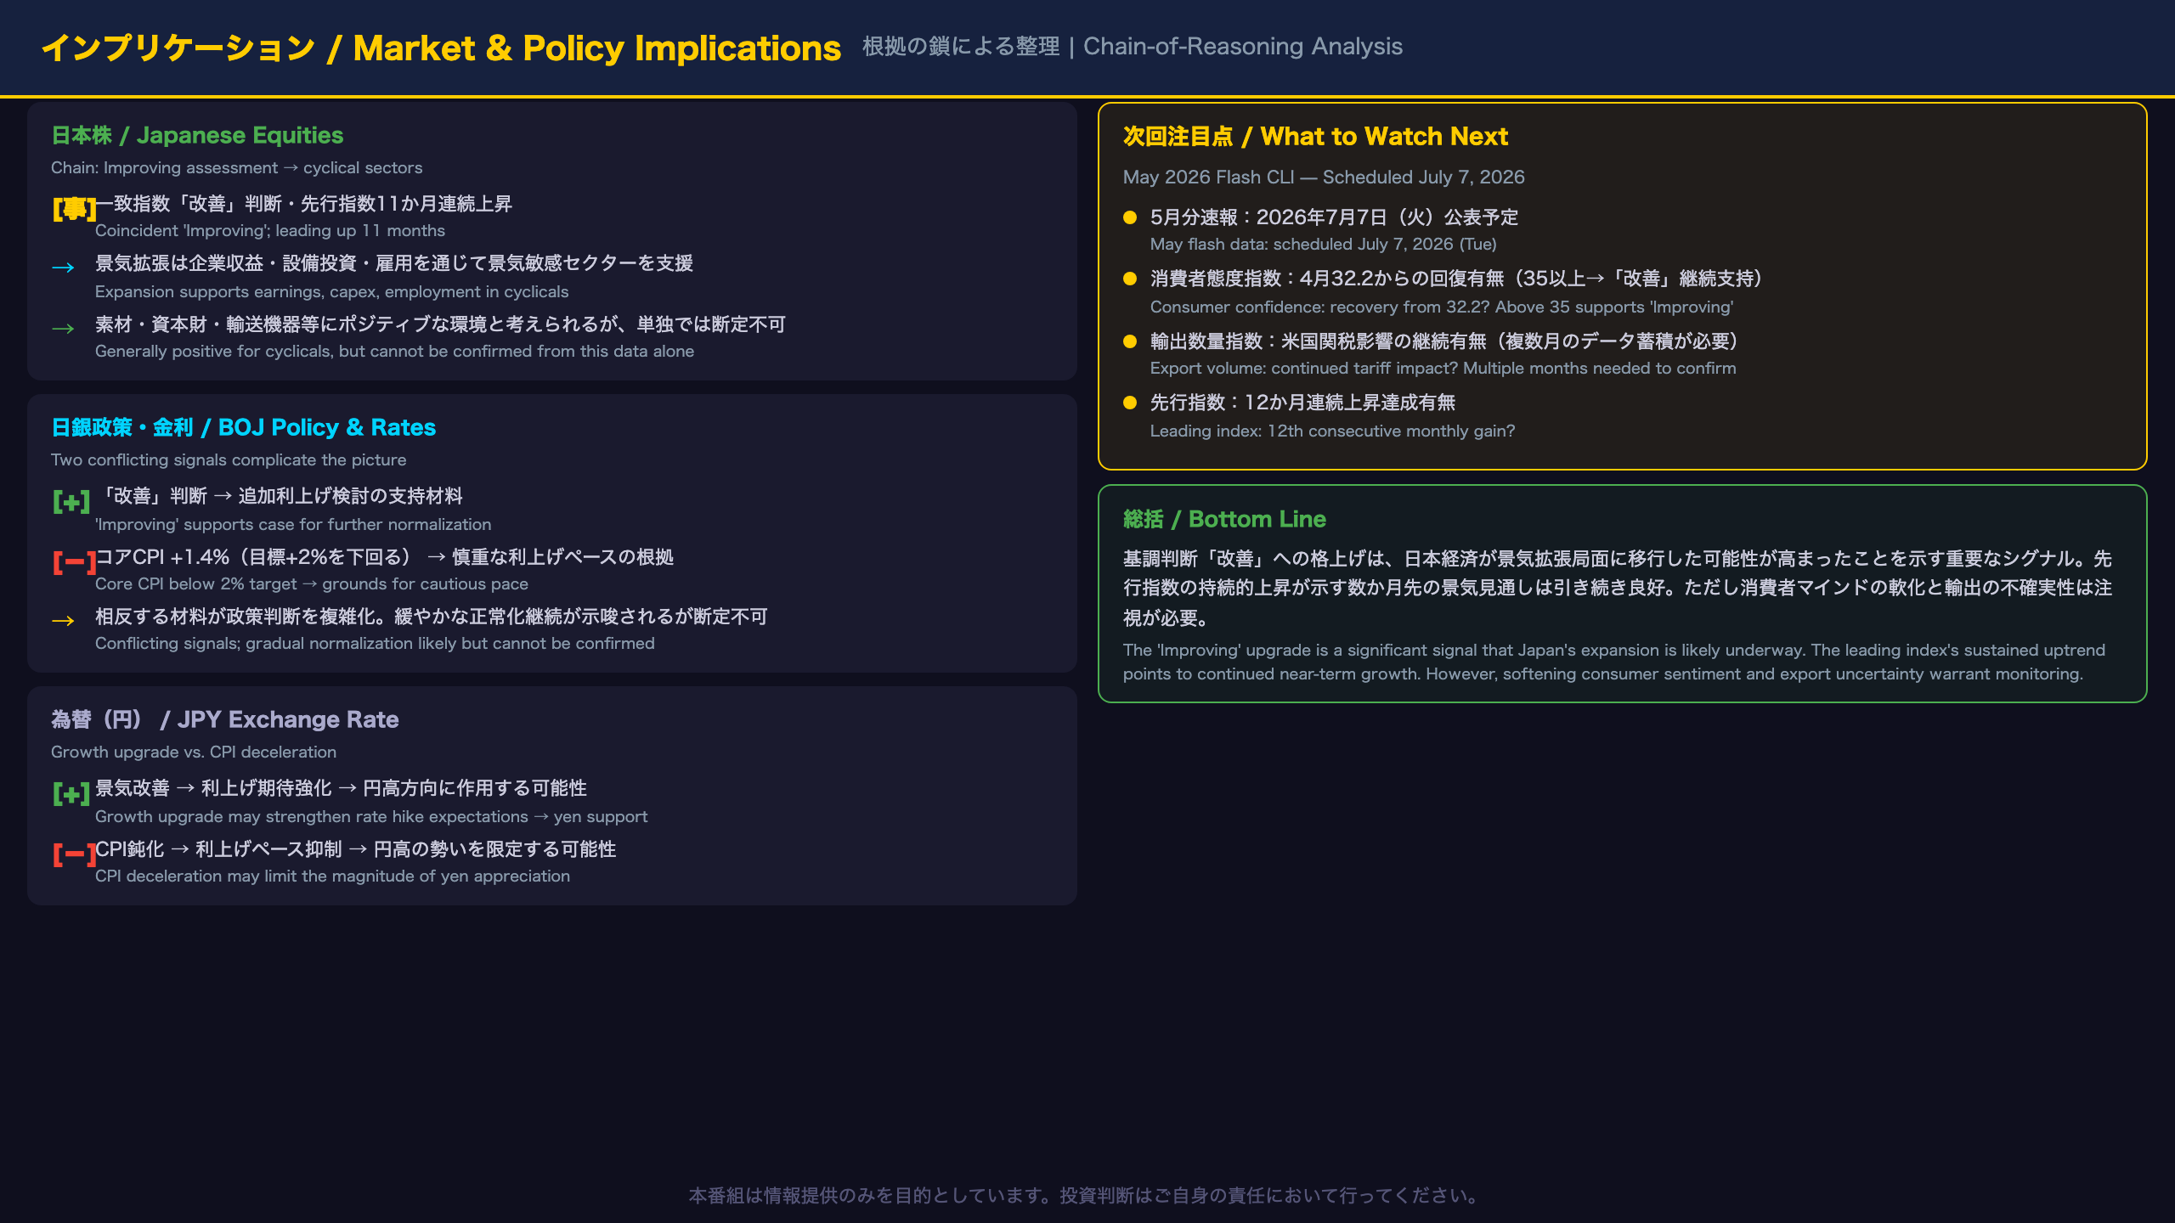Click the yellow bullet for 輸出数量指数

[x=1130, y=341]
